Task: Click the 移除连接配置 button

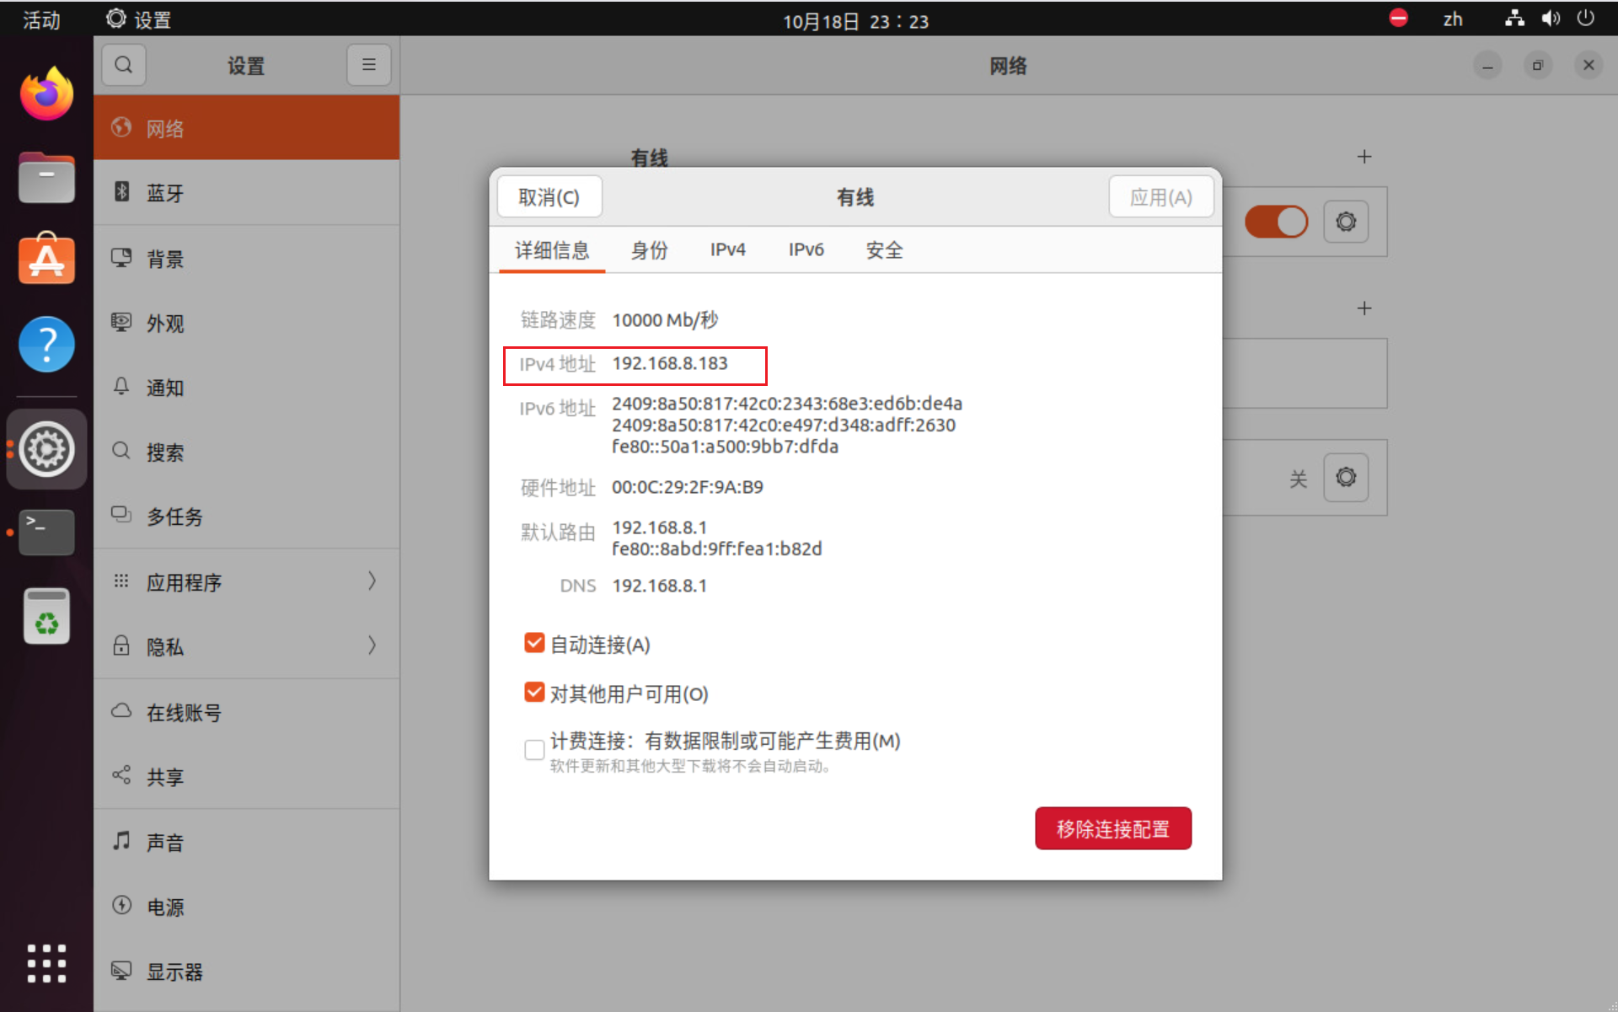Action: (x=1112, y=828)
